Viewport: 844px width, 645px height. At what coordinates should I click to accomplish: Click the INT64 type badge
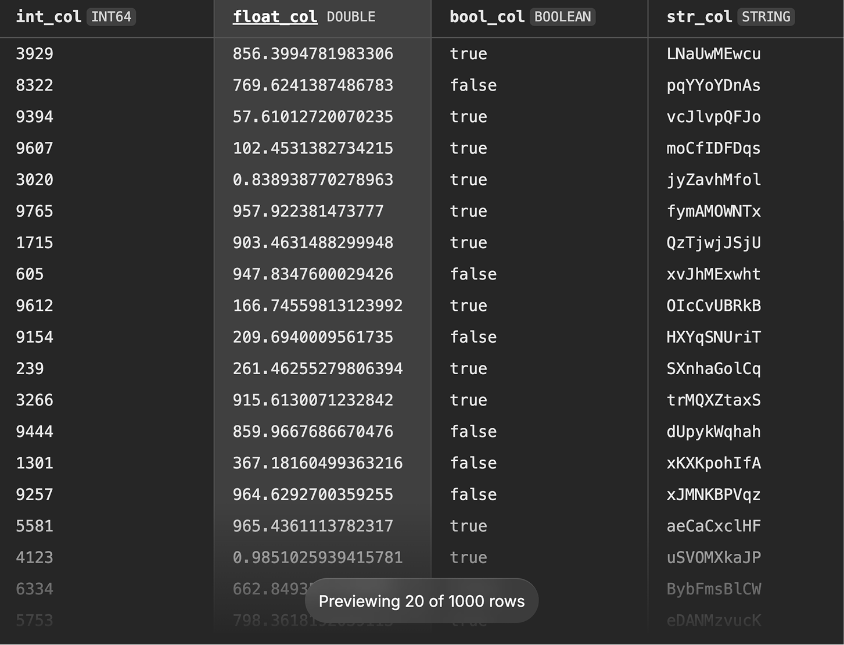[x=112, y=17]
